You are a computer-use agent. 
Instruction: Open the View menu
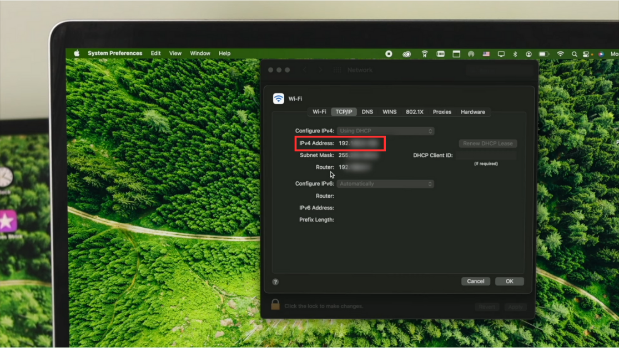pyautogui.click(x=175, y=53)
